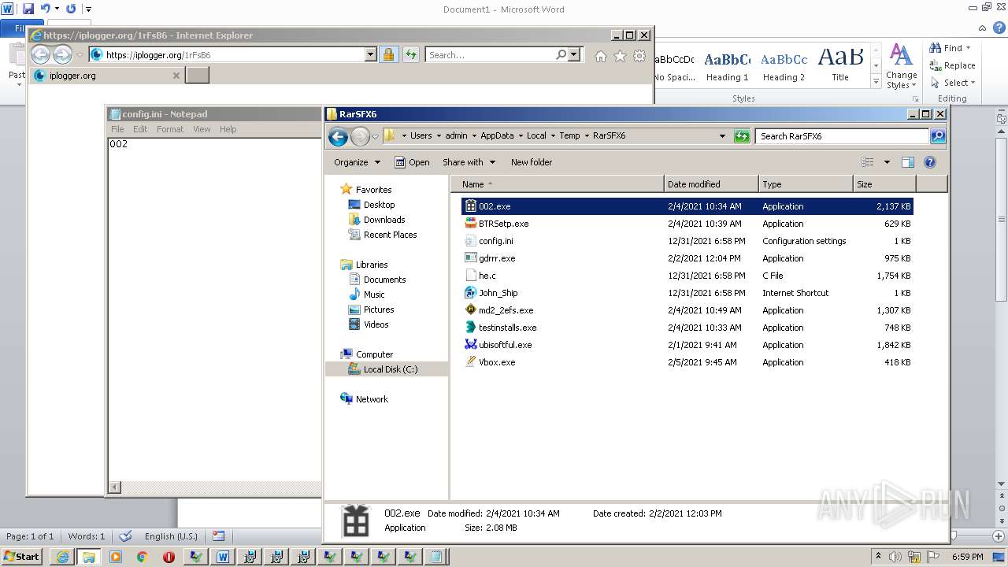1008x567 pixels.
Task: Expand the view options dropdown arrow in Explorer
Action: pos(886,162)
